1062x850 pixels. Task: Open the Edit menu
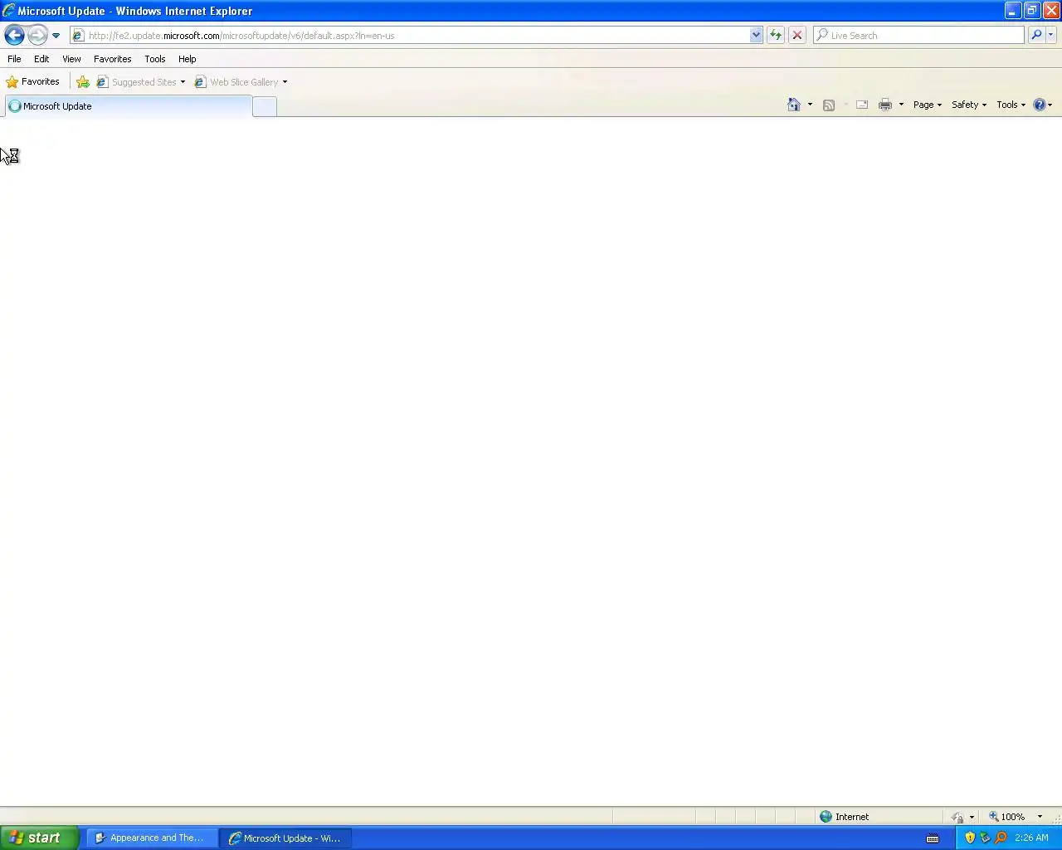point(41,59)
